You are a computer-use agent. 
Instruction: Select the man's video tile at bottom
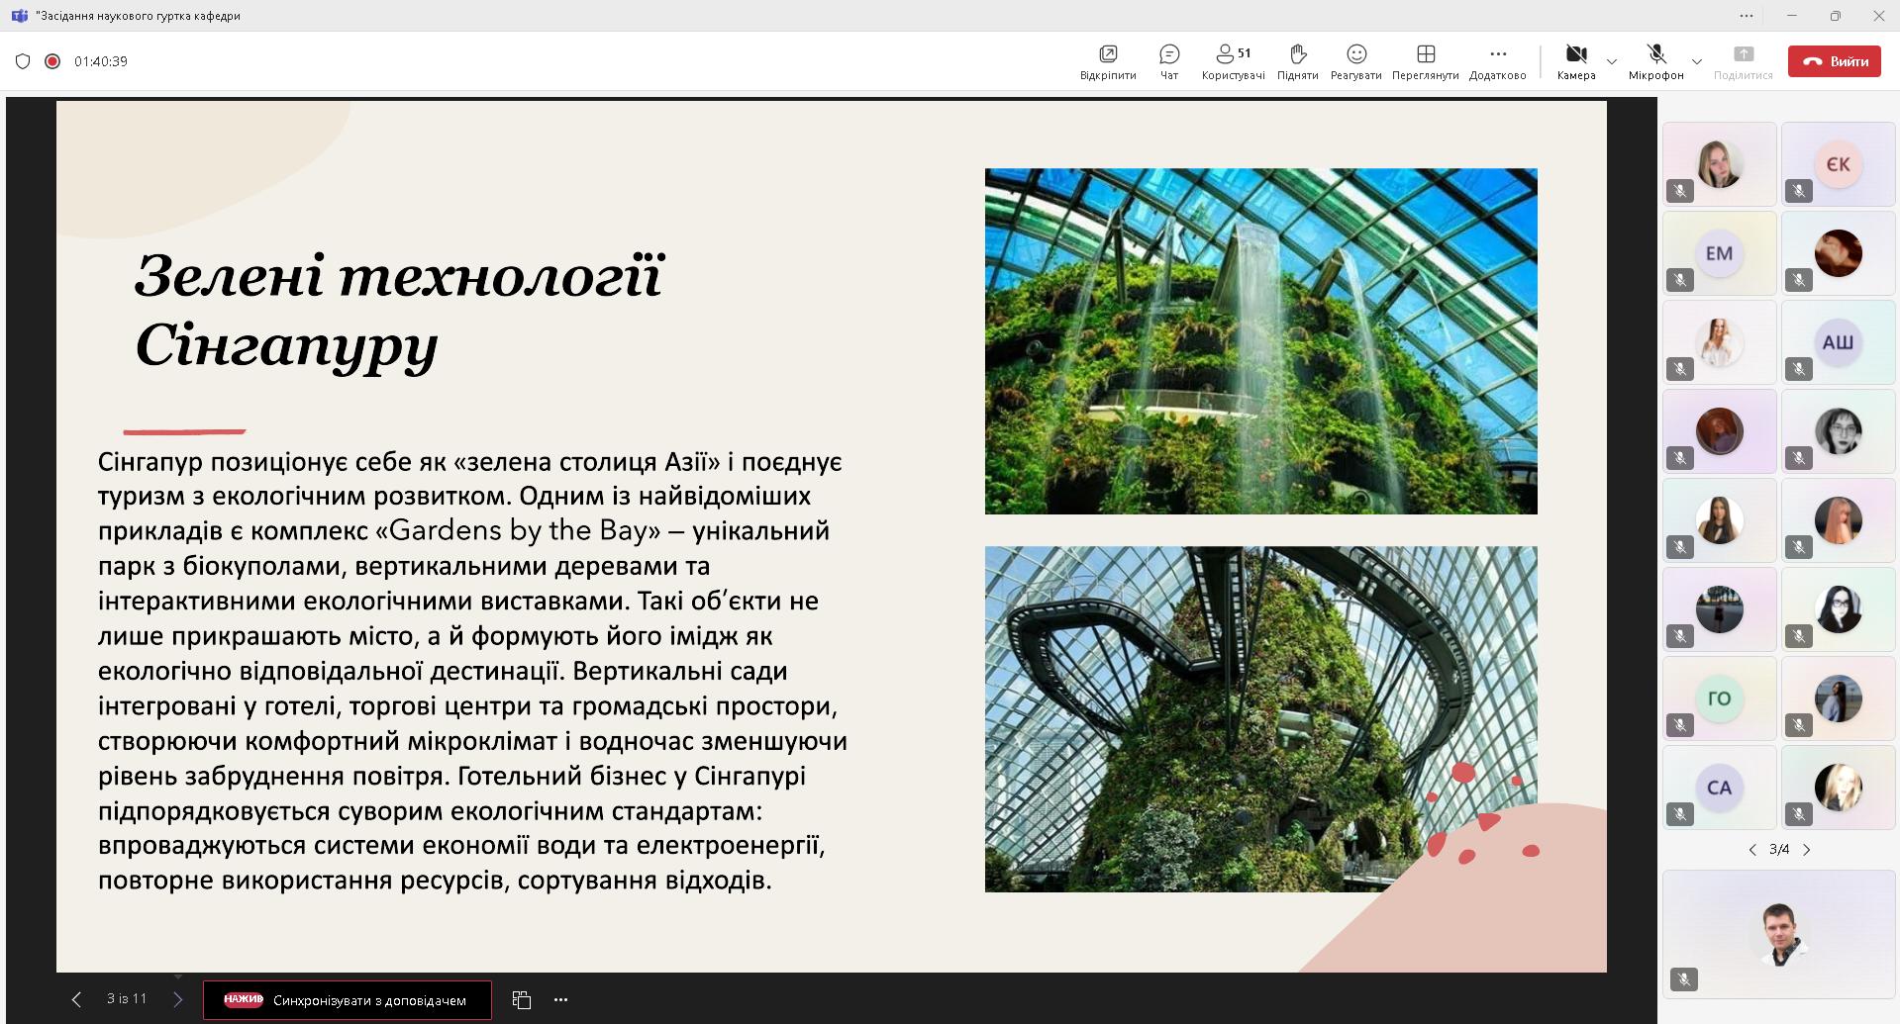(x=1779, y=934)
